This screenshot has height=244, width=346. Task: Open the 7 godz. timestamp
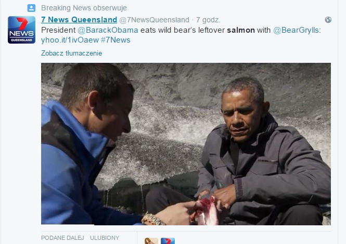pyautogui.click(x=208, y=20)
